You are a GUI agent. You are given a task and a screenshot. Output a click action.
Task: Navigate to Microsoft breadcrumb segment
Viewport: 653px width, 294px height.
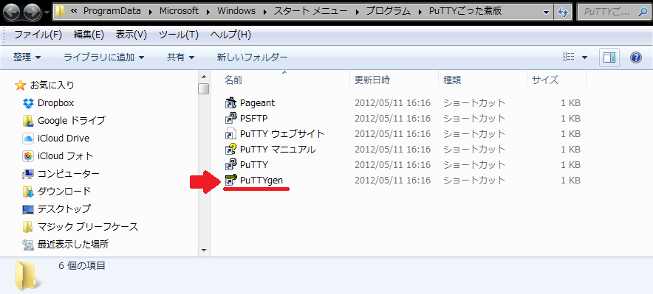[179, 12]
